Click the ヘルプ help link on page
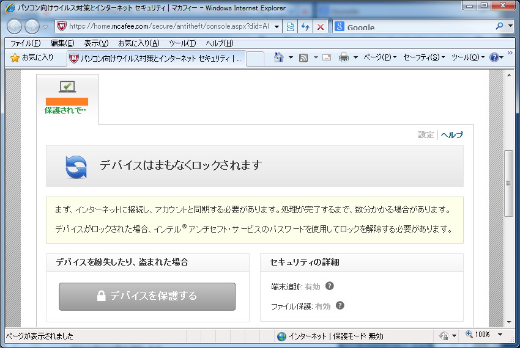Viewport: 520px width, 348px height. pyautogui.click(x=452, y=135)
